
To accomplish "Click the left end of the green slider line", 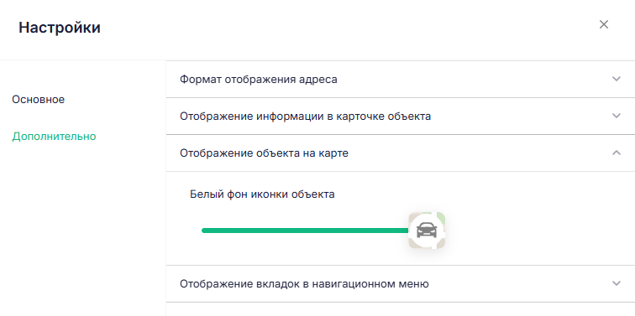I will click(204, 231).
